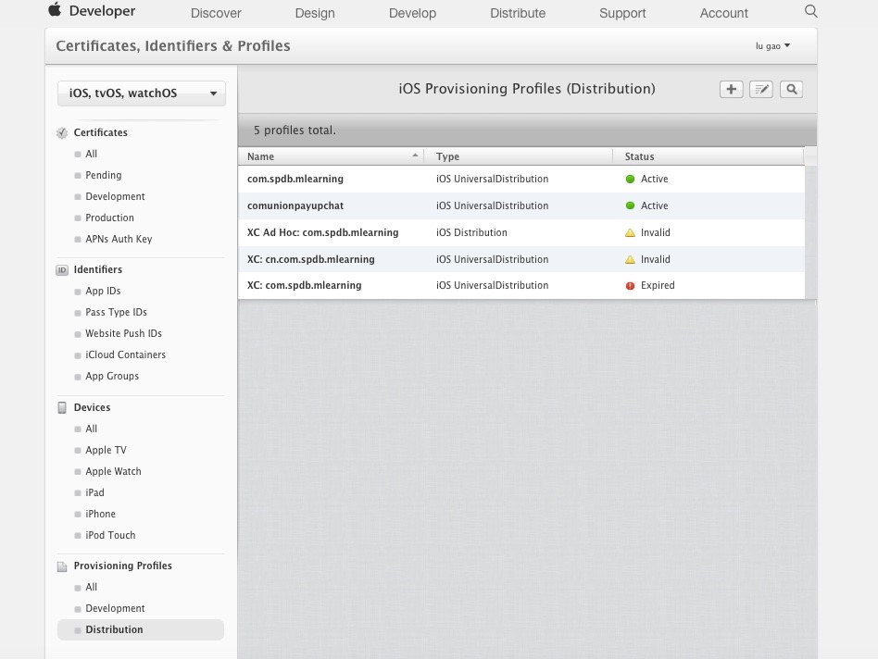The width and height of the screenshot is (878, 659).
Task: Click the green Active status dot for com.spdb.mlearning
Action: point(630,179)
